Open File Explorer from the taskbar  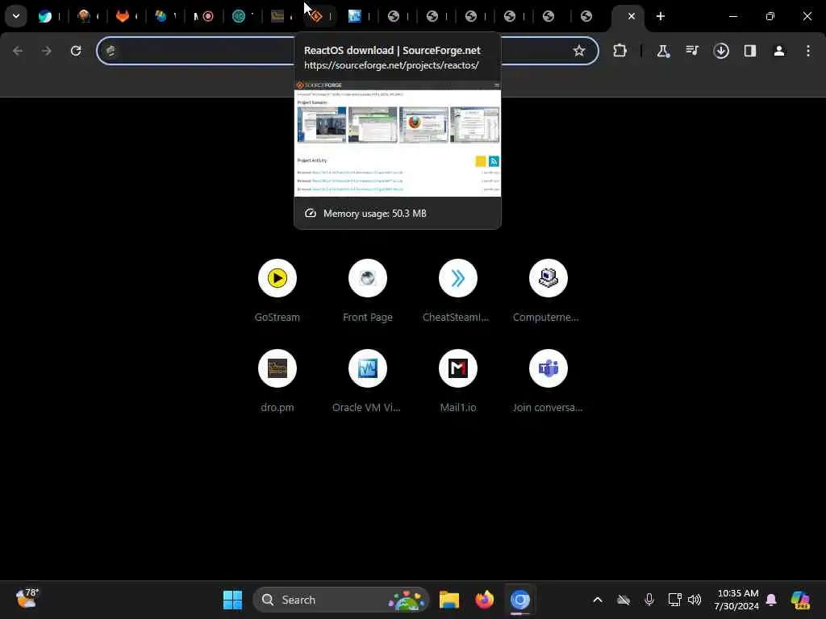click(449, 600)
